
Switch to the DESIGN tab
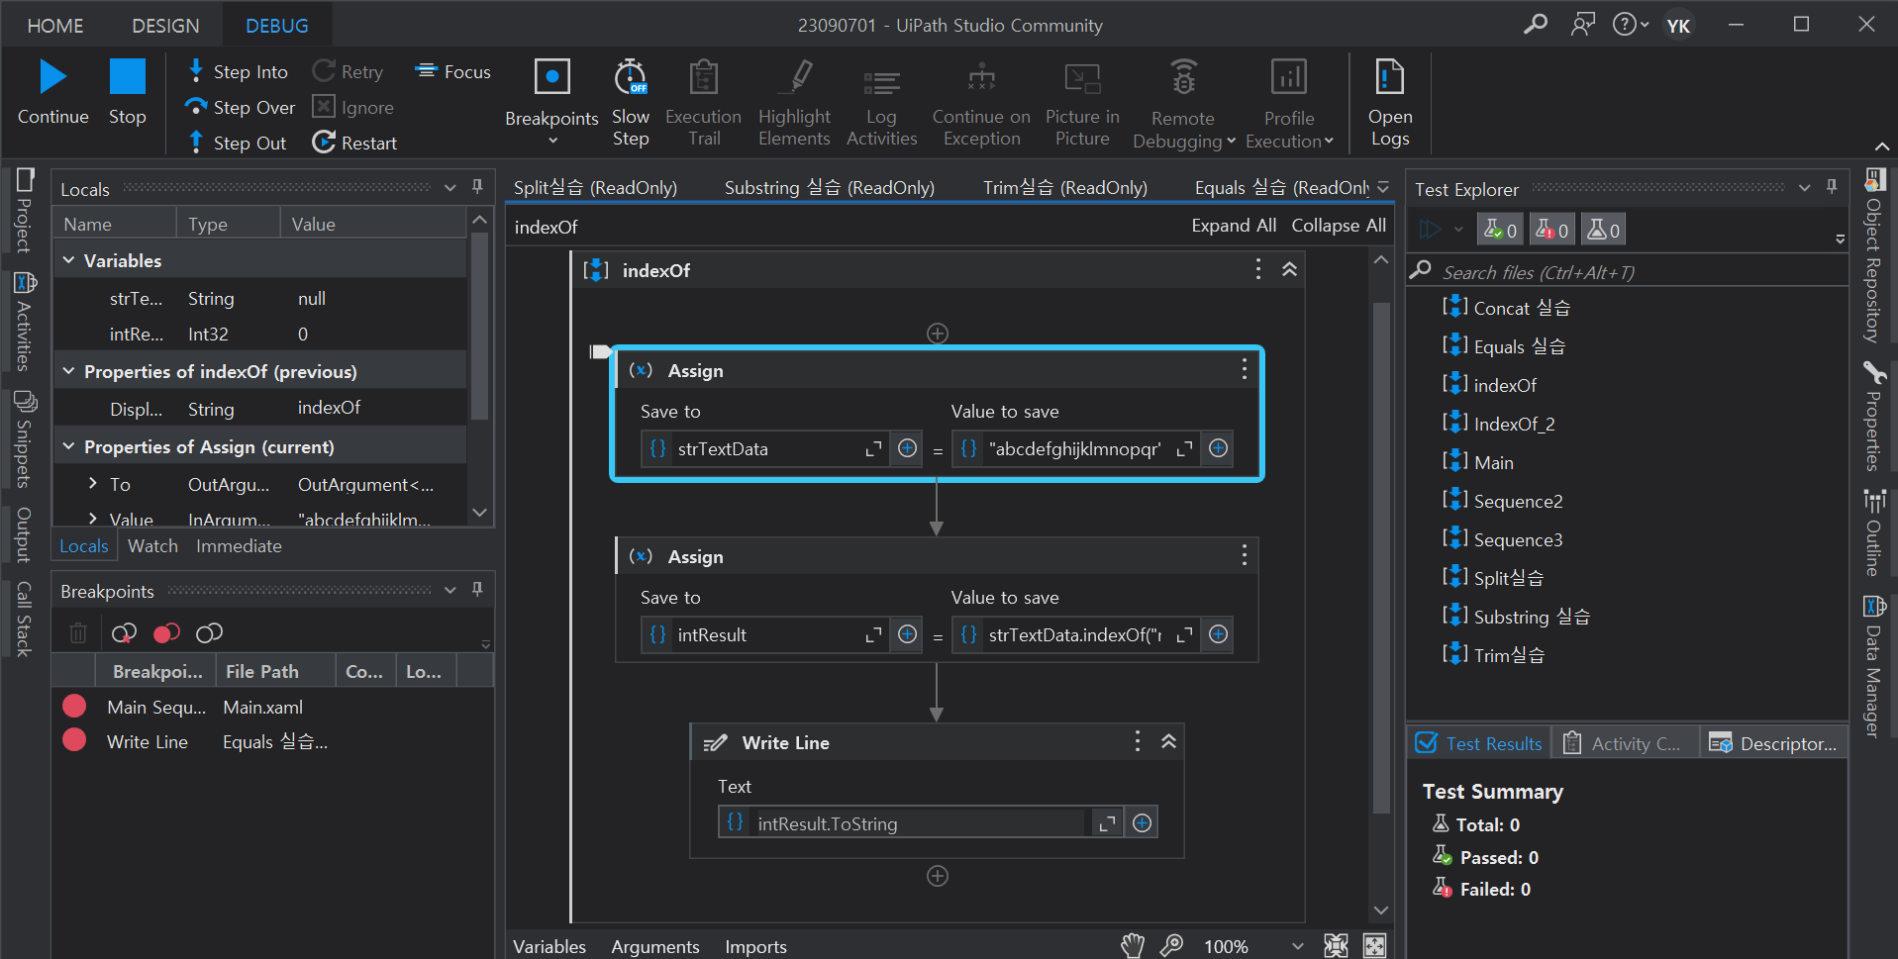click(165, 26)
